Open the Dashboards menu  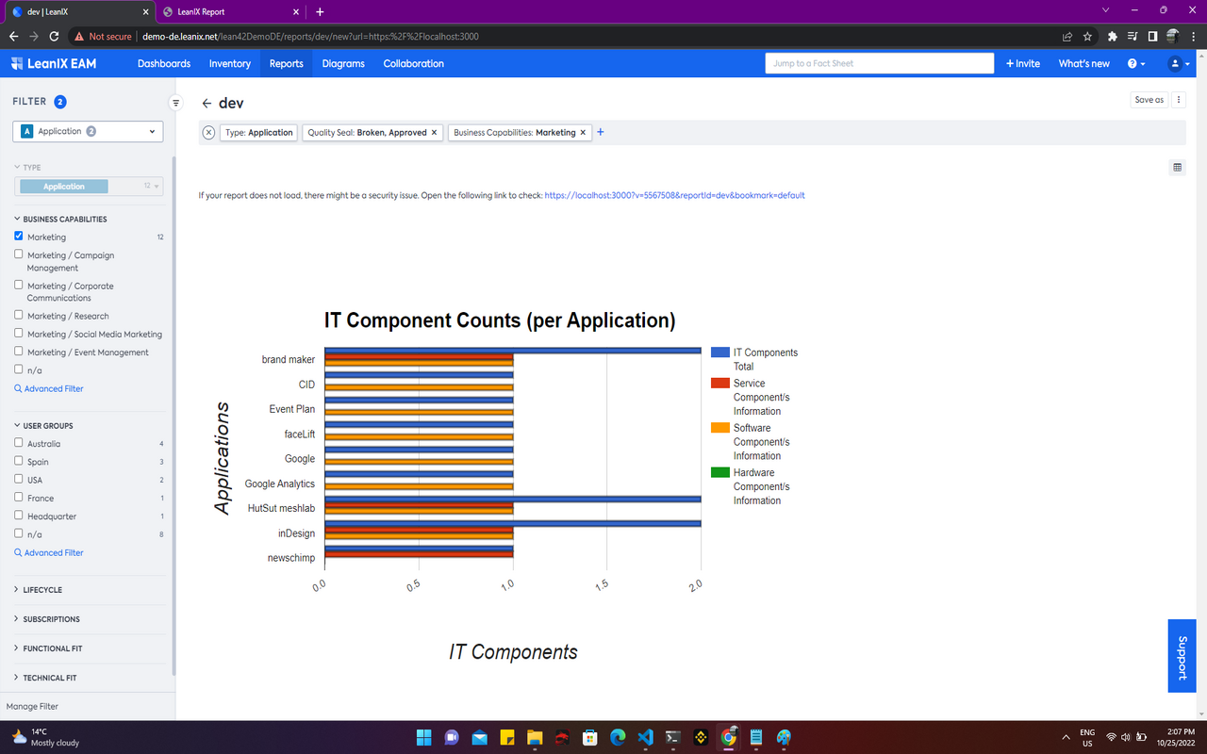pyautogui.click(x=164, y=63)
